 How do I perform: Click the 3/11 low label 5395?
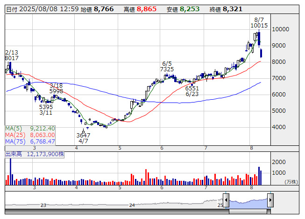coord(46,107)
